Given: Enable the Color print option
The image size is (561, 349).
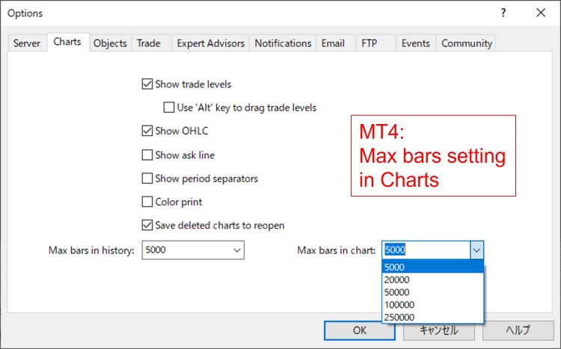Looking at the screenshot, I should [147, 202].
